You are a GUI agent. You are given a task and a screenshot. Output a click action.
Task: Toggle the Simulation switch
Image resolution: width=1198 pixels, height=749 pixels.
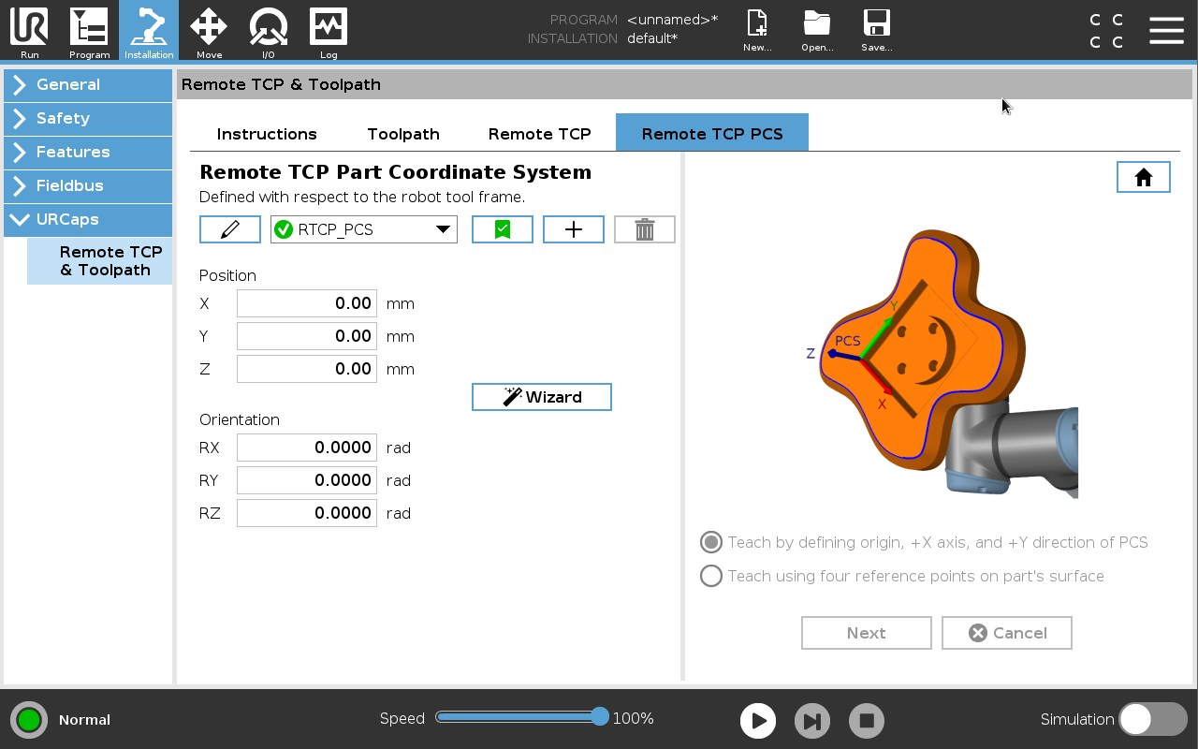1152,719
